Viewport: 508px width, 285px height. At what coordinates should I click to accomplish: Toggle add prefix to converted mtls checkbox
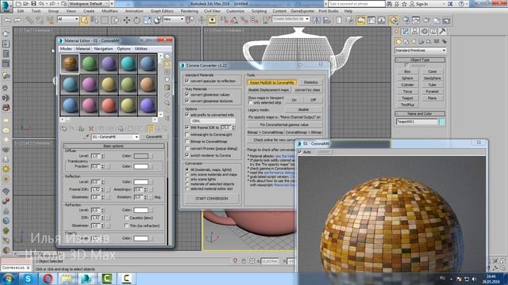(187, 115)
